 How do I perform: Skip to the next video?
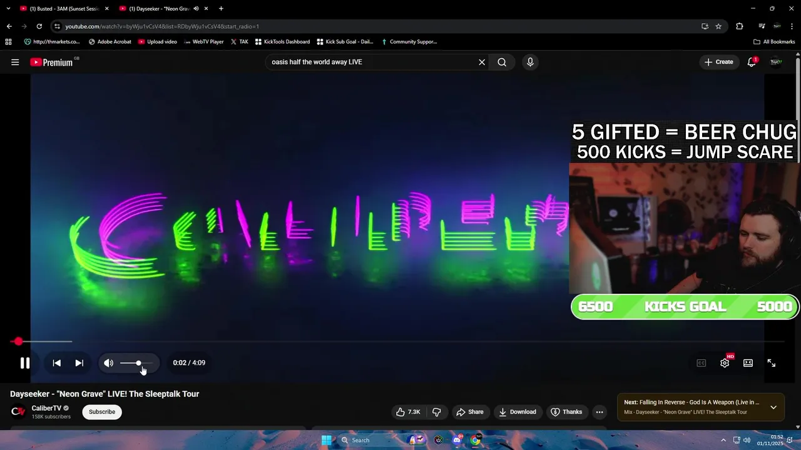(79, 363)
